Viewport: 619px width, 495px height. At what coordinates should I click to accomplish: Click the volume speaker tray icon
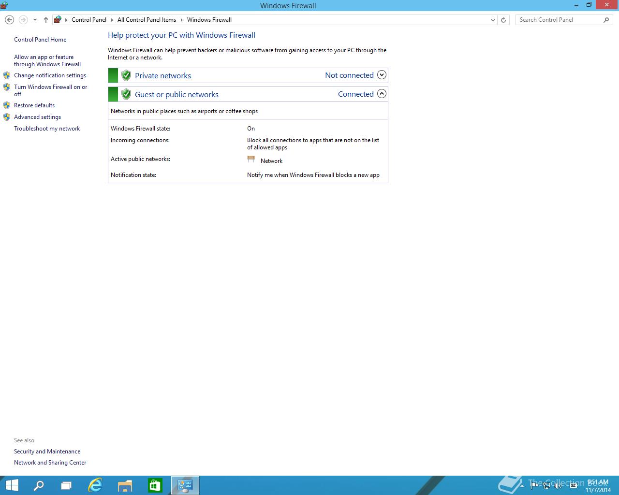(x=558, y=485)
